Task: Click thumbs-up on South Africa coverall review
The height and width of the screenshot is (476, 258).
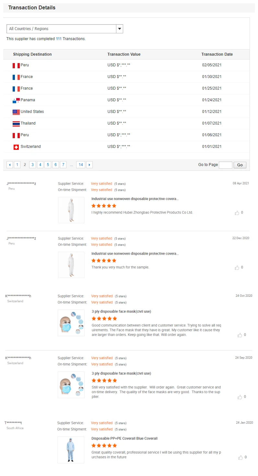Action: click(240, 458)
